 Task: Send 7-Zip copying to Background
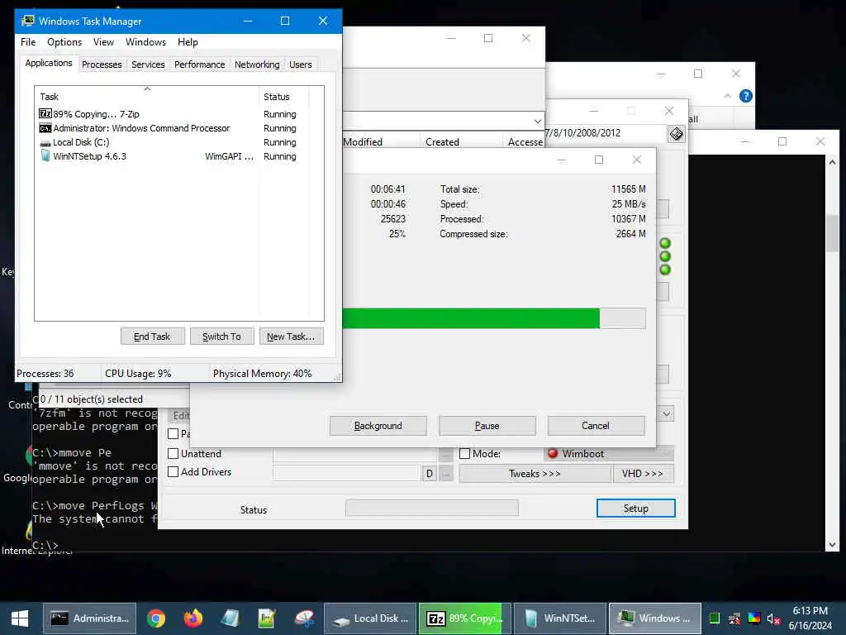[378, 426]
